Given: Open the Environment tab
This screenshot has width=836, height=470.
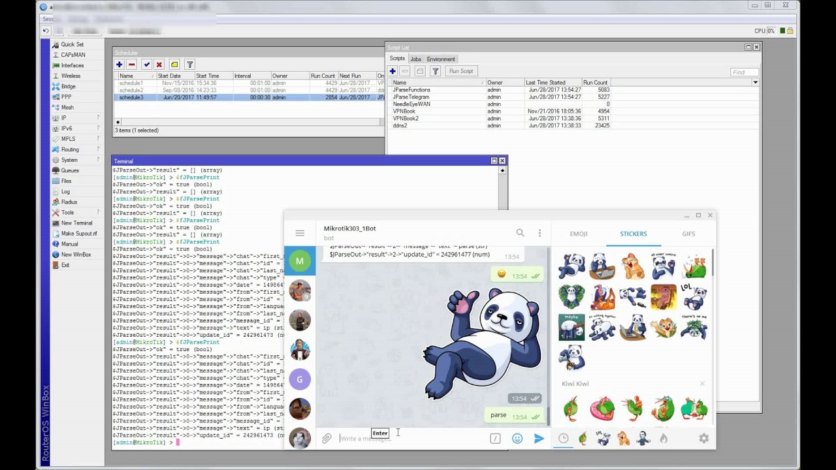Looking at the screenshot, I should pos(441,59).
